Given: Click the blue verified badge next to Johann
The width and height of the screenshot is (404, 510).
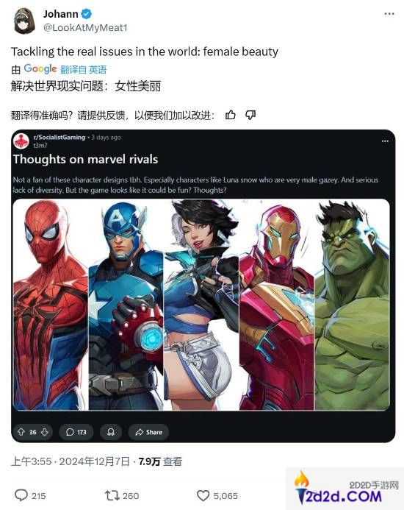Looking at the screenshot, I should click(x=87, y=14).
